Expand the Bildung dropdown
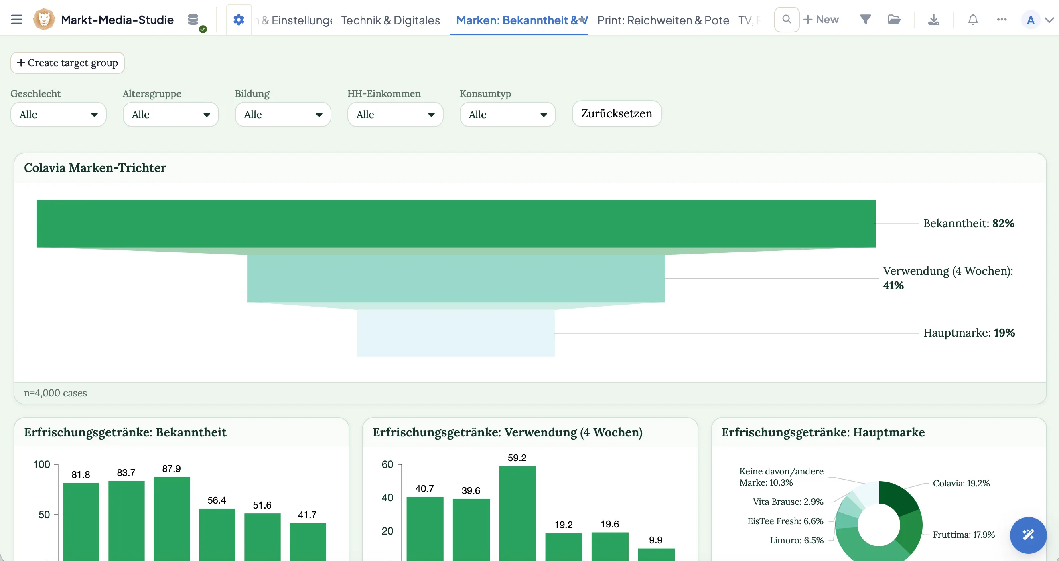The width and height of the screenshot is (1059, 561). click(283, 115)
